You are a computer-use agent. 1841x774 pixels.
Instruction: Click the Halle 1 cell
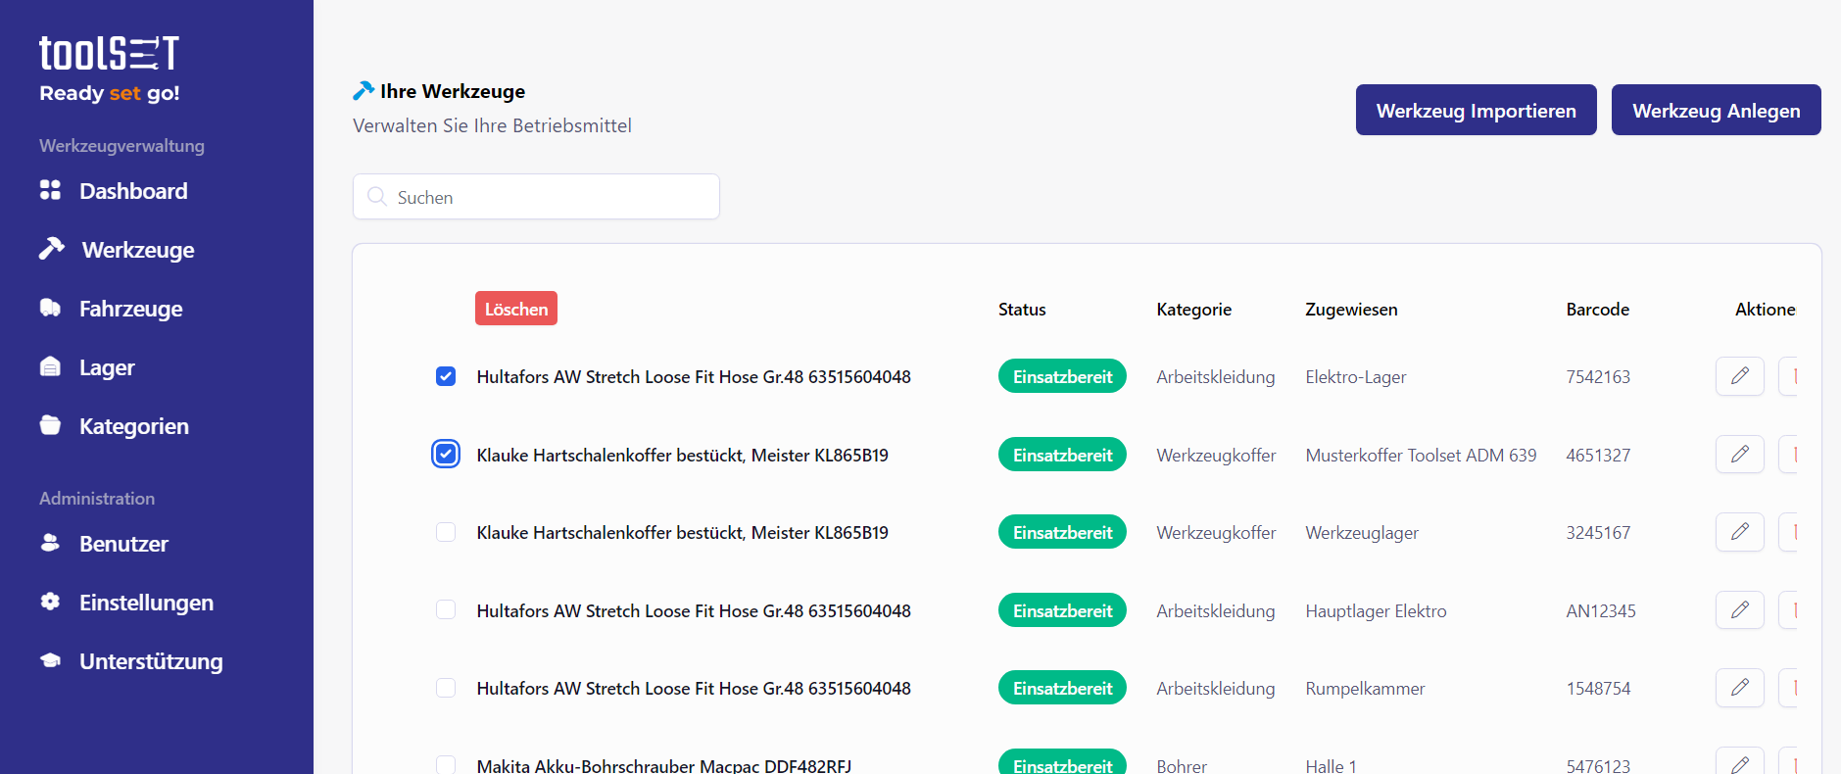click(1331, 765)
